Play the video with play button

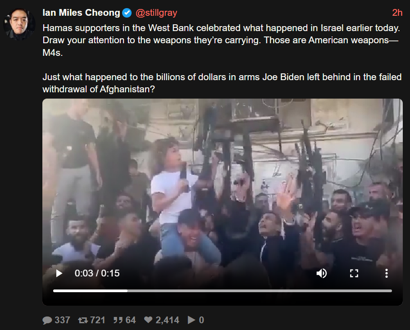coord(59,273)
